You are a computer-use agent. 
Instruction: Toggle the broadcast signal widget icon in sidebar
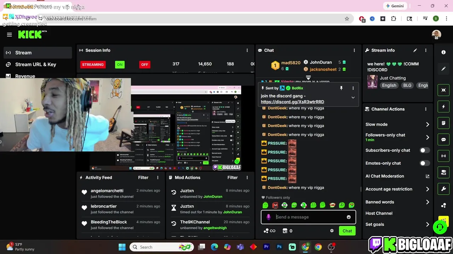coord(443,156)
